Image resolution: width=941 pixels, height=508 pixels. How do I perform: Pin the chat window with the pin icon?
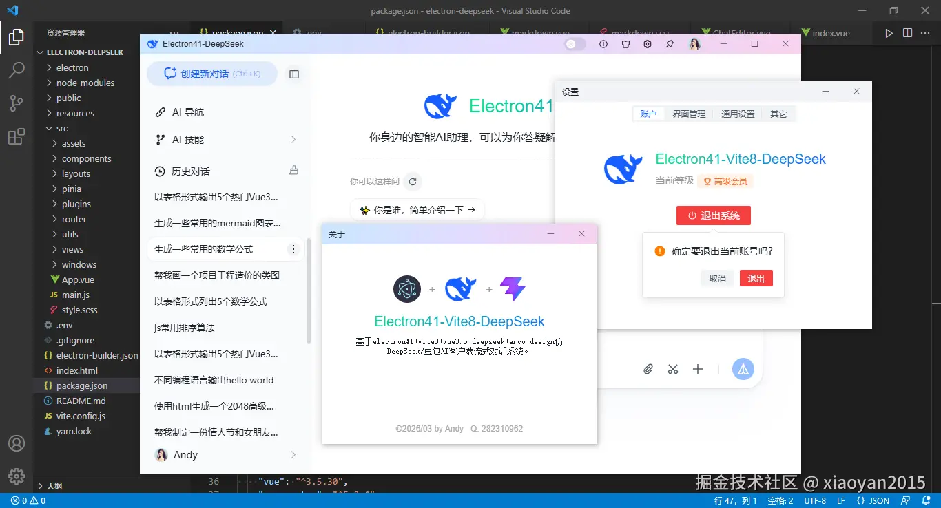coord(668,43)
